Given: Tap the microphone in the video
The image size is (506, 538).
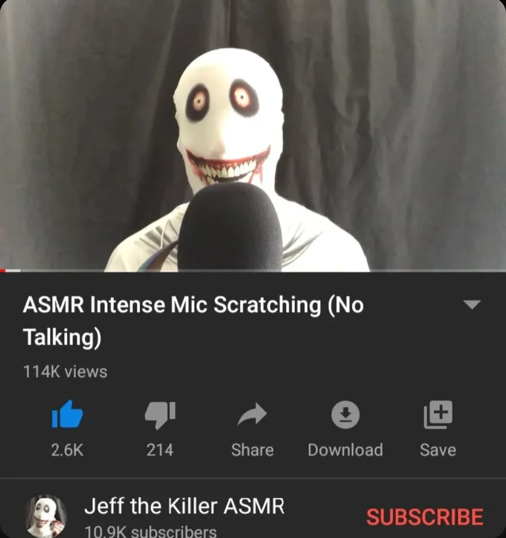Looking at the screenshot, I should pos(230,227).
